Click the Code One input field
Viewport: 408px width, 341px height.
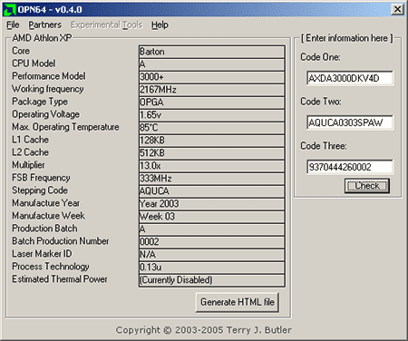(x=350, y=78)
